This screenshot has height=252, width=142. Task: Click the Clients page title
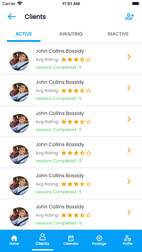coord(35,16)
